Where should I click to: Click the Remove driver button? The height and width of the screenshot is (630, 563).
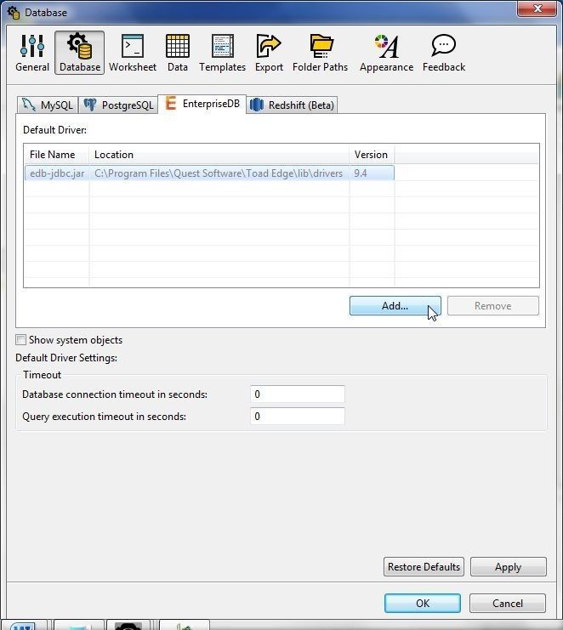pos(493,306)
